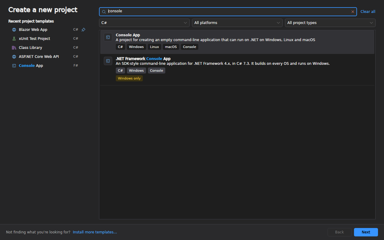Open the C# language filter dropdown
The height and width of the screenshot is (240, 384).
144,23
